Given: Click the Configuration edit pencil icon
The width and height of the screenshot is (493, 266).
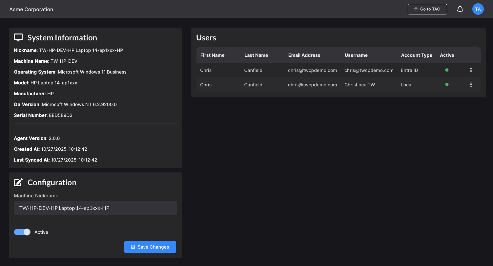Looking at the screenshot, I should (x=18, y=183).
